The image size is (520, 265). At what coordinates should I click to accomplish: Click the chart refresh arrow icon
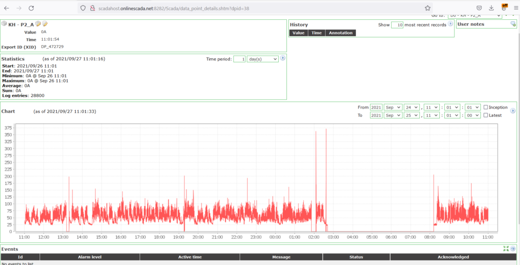click(512, 111)
